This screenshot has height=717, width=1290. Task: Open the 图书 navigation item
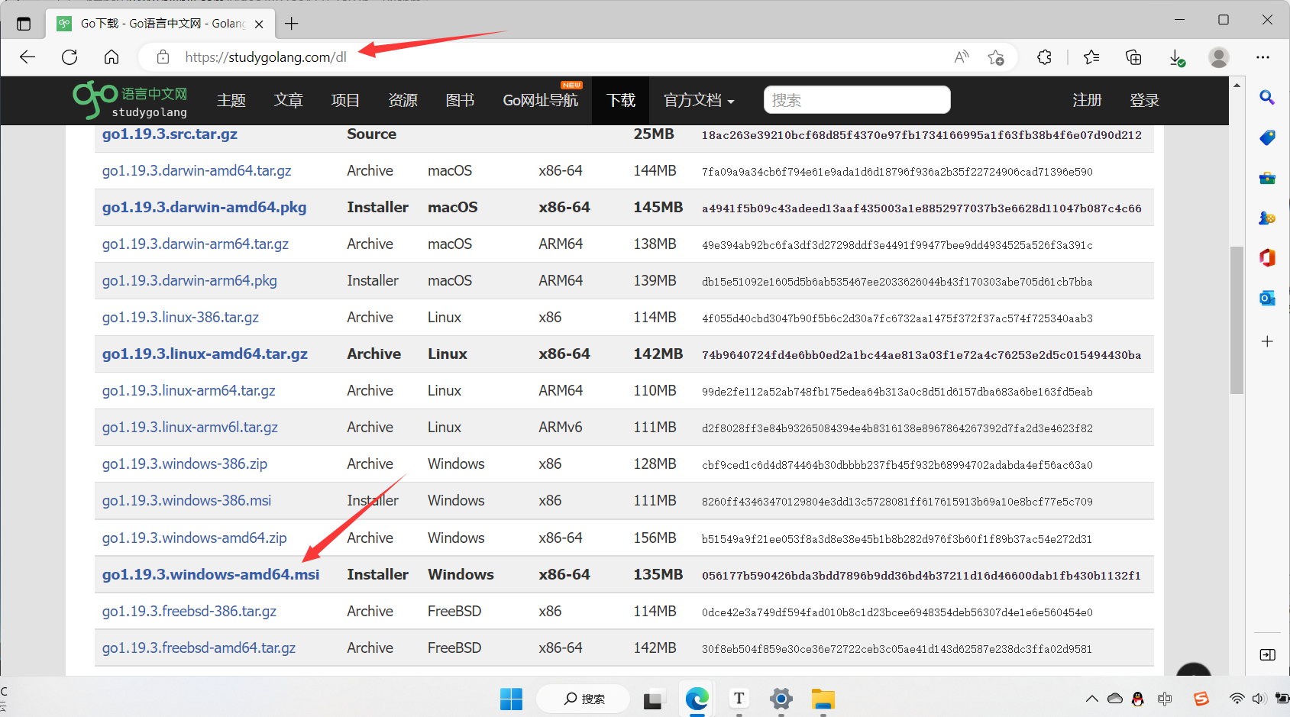coord(460,100)
